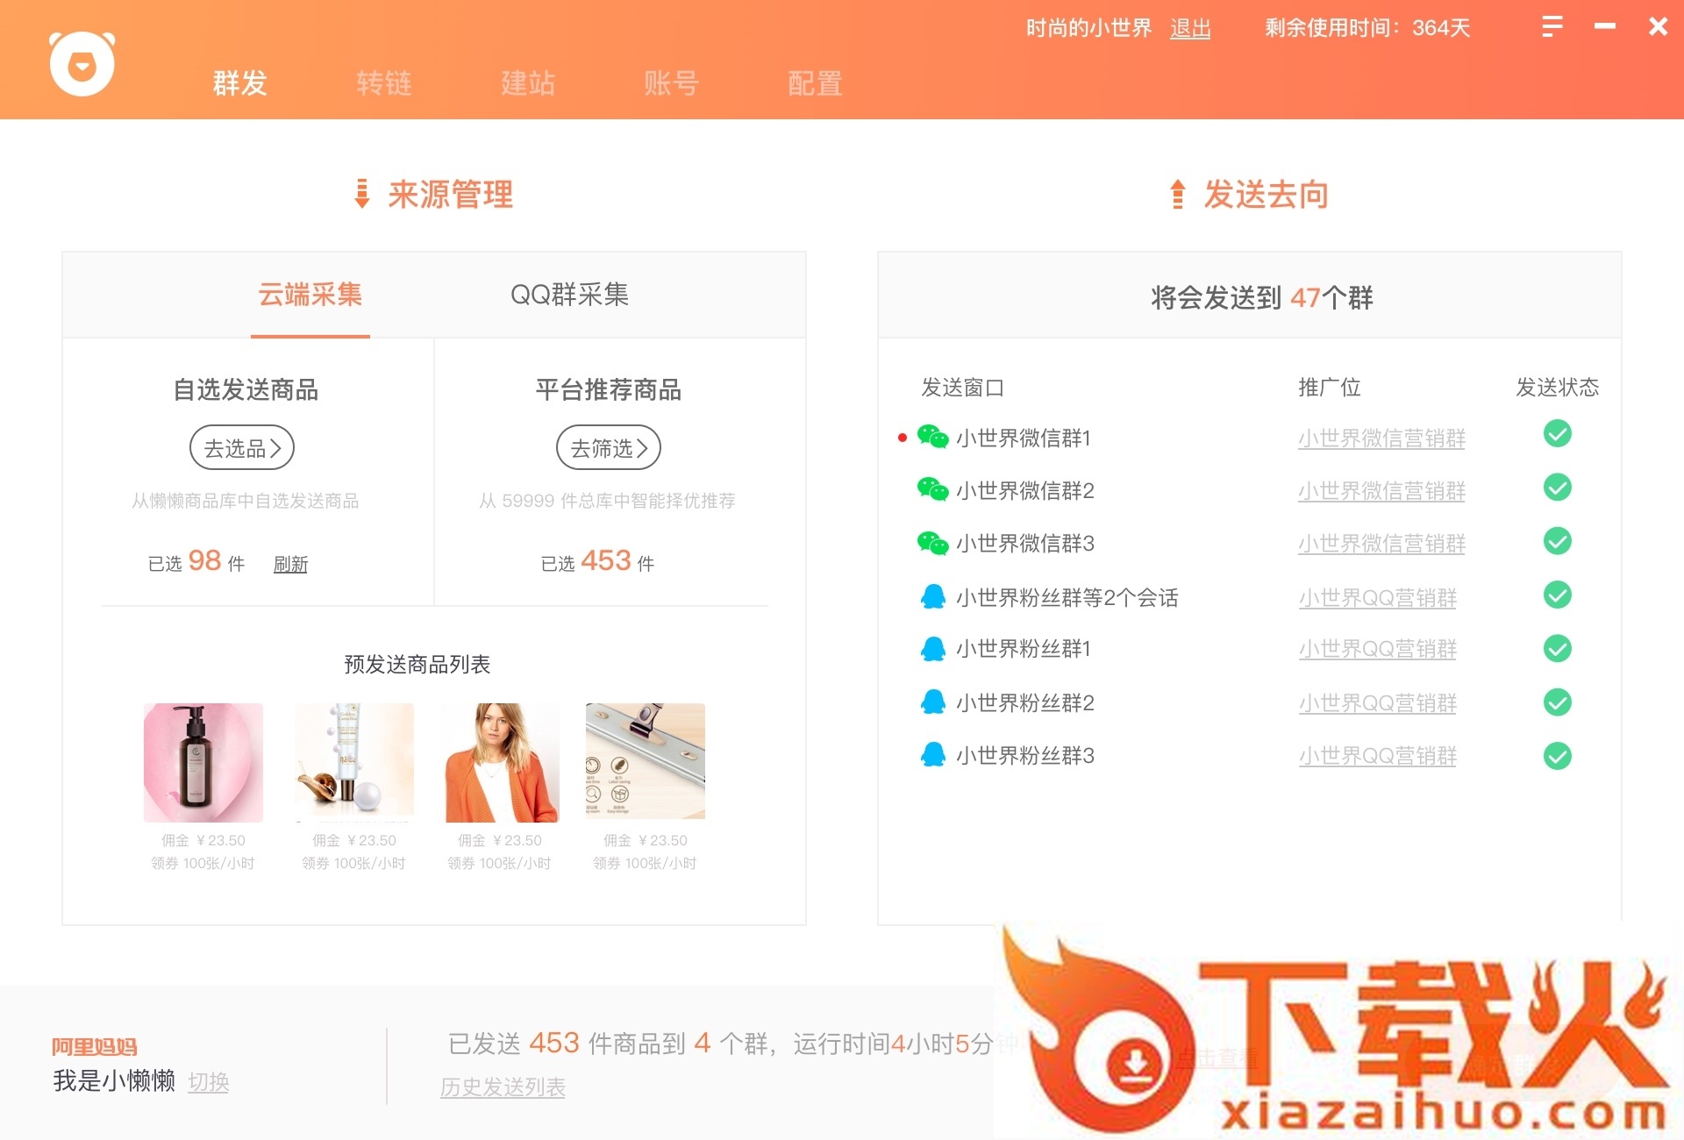This screenshot has width=1684, height=1140.
Task: Select the 云端采集 tab
Action: (310, 295)
